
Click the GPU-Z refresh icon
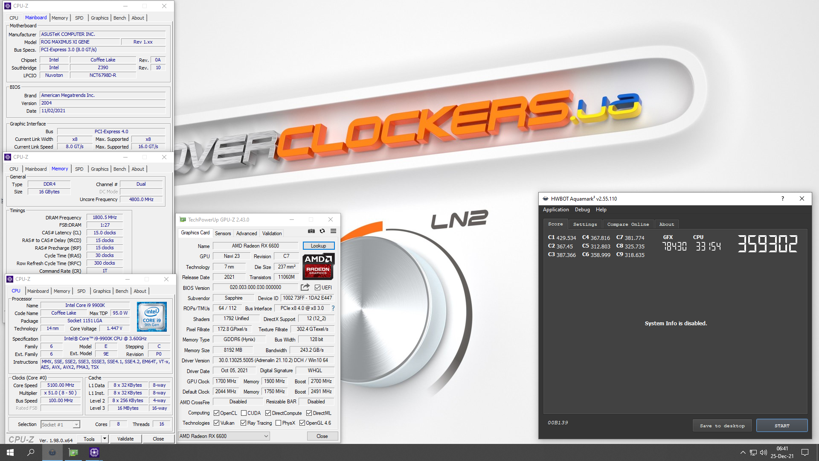point(322,231)
